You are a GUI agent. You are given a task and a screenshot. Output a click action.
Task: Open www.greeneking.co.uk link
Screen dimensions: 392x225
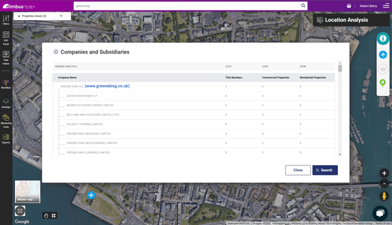click(x=107, y=86)
